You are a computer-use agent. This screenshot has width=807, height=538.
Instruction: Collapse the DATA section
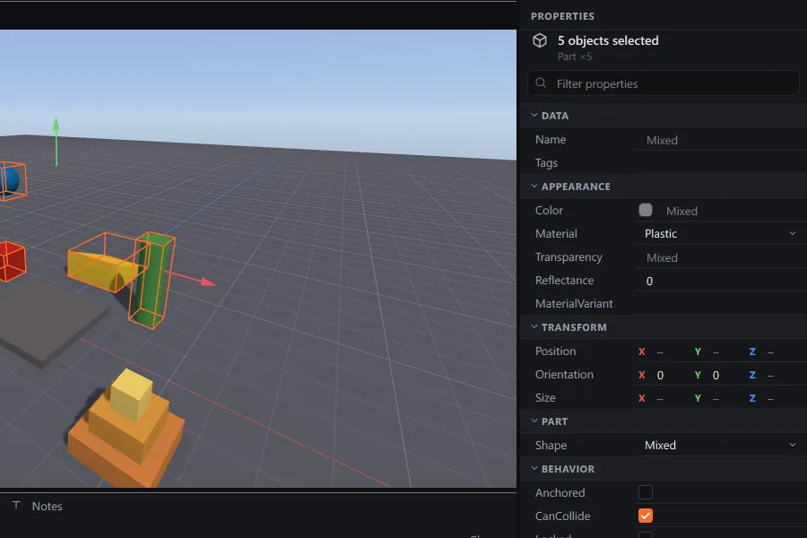point(534,116)
